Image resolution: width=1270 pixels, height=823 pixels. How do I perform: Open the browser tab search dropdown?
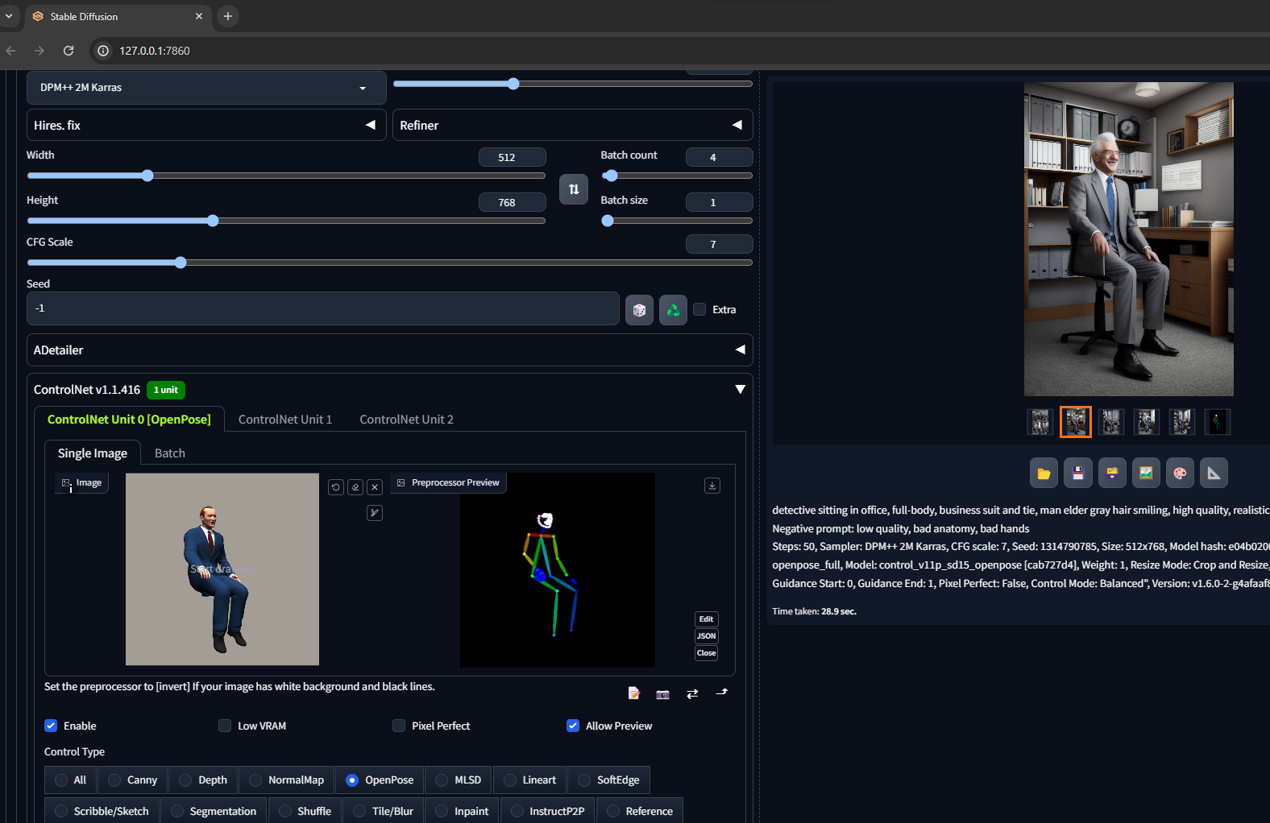(9, 16)
